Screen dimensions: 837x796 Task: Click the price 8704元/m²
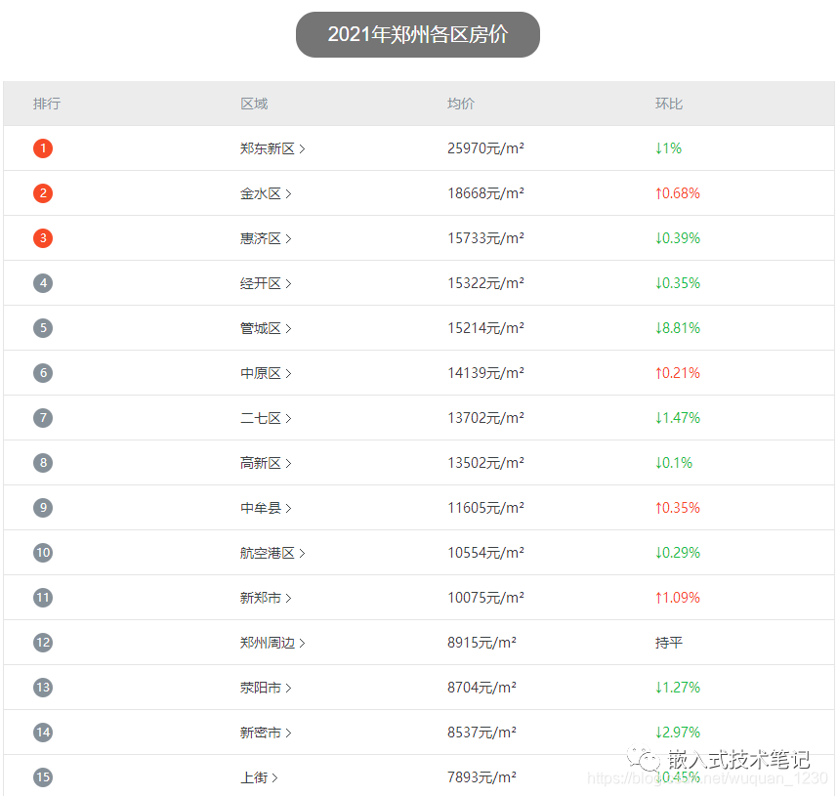coord(482,687)
